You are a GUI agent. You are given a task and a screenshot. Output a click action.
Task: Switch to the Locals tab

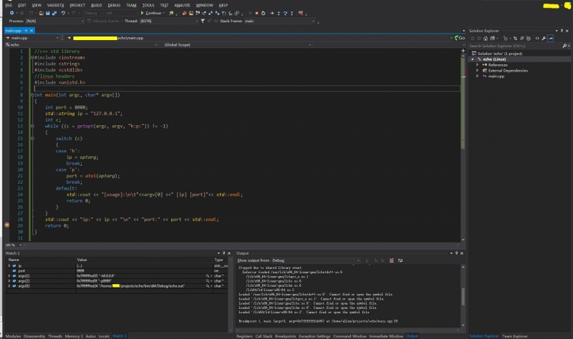click(104, 336)
